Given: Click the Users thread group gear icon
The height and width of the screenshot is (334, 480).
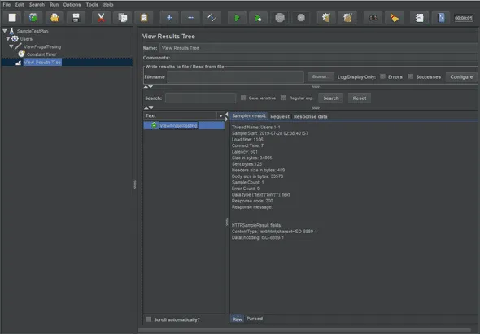Looking at the screenshot, I should pos(15,39).
